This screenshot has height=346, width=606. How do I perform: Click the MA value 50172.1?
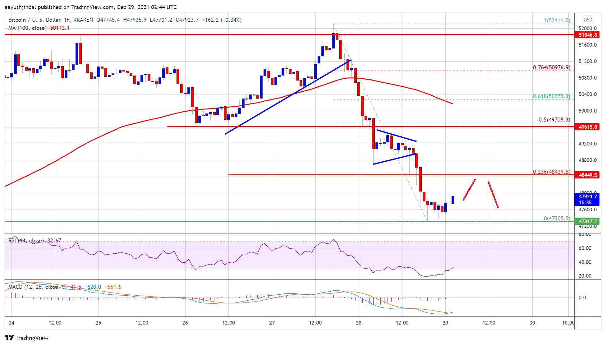[60, 28]
